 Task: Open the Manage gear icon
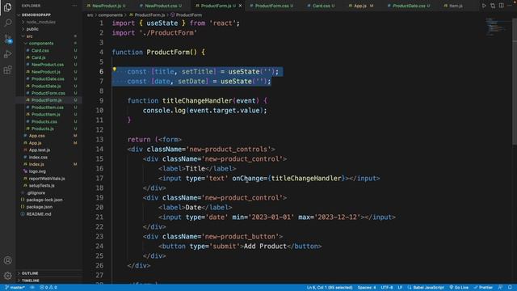7,276
